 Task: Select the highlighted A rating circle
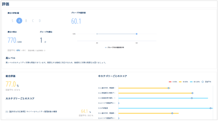pyautogui.click(x=19, y=21)
